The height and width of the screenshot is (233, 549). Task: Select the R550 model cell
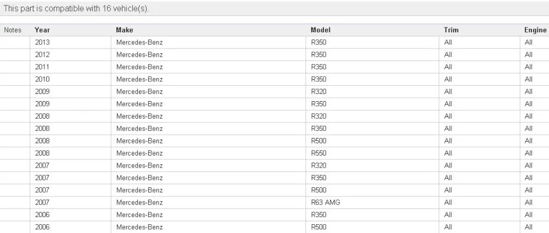[x=318, y=153]
